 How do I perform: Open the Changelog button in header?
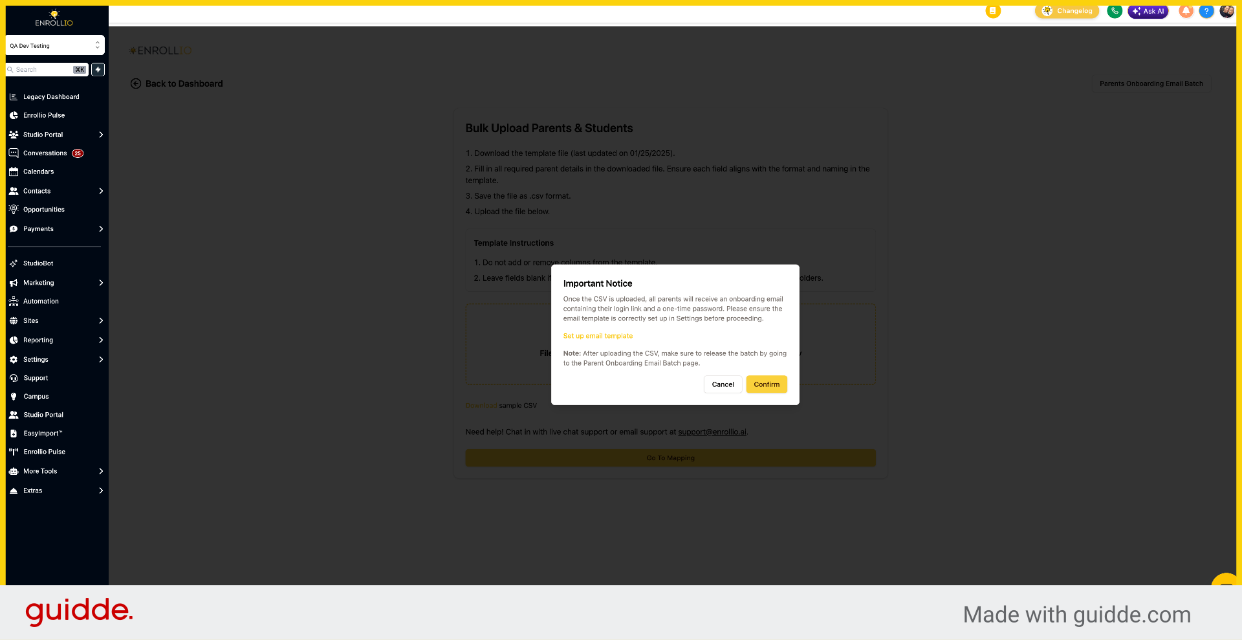[1067, 11]
